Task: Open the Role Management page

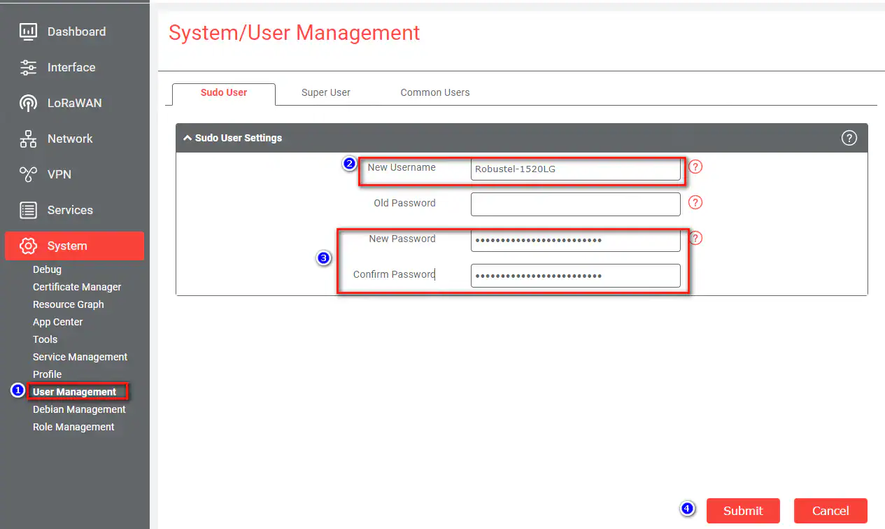Action: [73, 427]
